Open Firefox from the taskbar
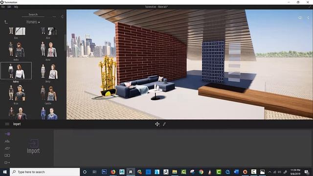Screen dimensions: 313x176 113,172
